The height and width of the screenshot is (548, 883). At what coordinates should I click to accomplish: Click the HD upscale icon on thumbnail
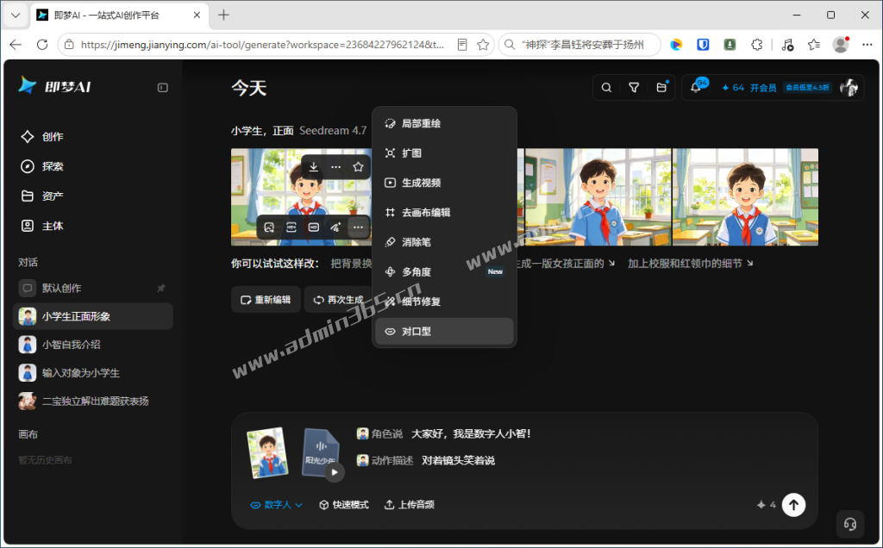[x=314, y=227]
